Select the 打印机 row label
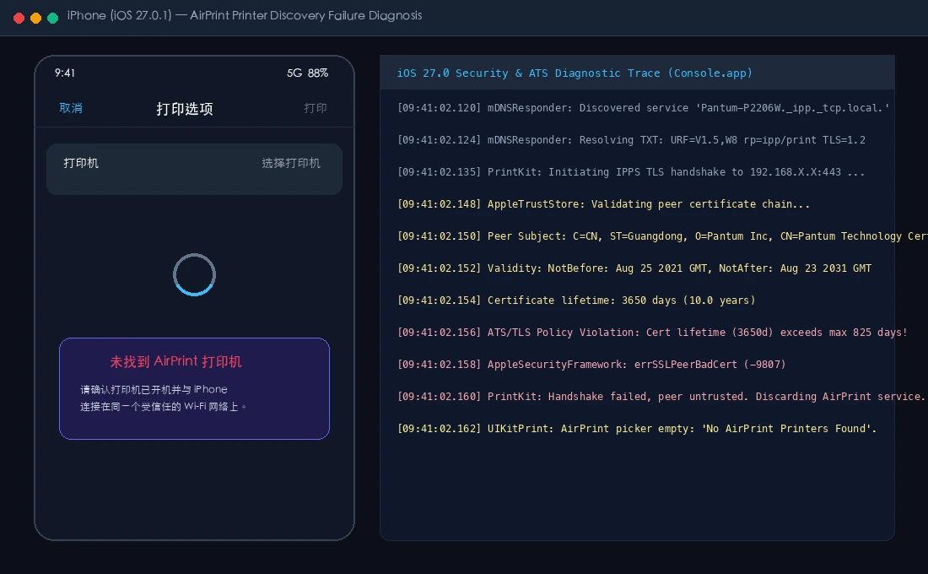The height and width of the screenshot is (574, 928). pos(81,163)
